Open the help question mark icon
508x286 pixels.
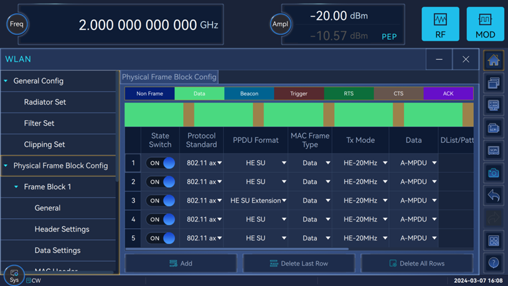point(493,262)
